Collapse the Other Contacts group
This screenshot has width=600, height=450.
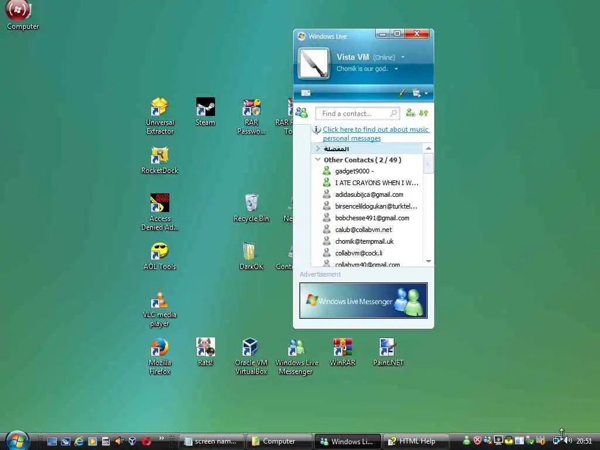click(x=318, y=159)
